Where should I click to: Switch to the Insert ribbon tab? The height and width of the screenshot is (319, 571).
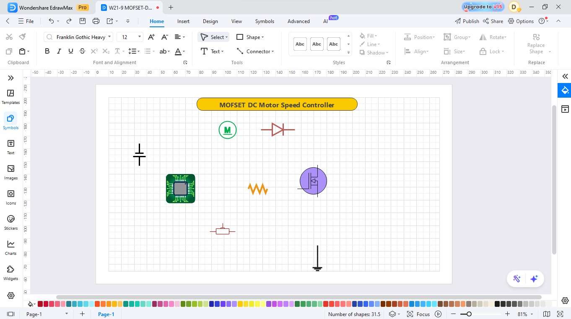pos(183,21)
